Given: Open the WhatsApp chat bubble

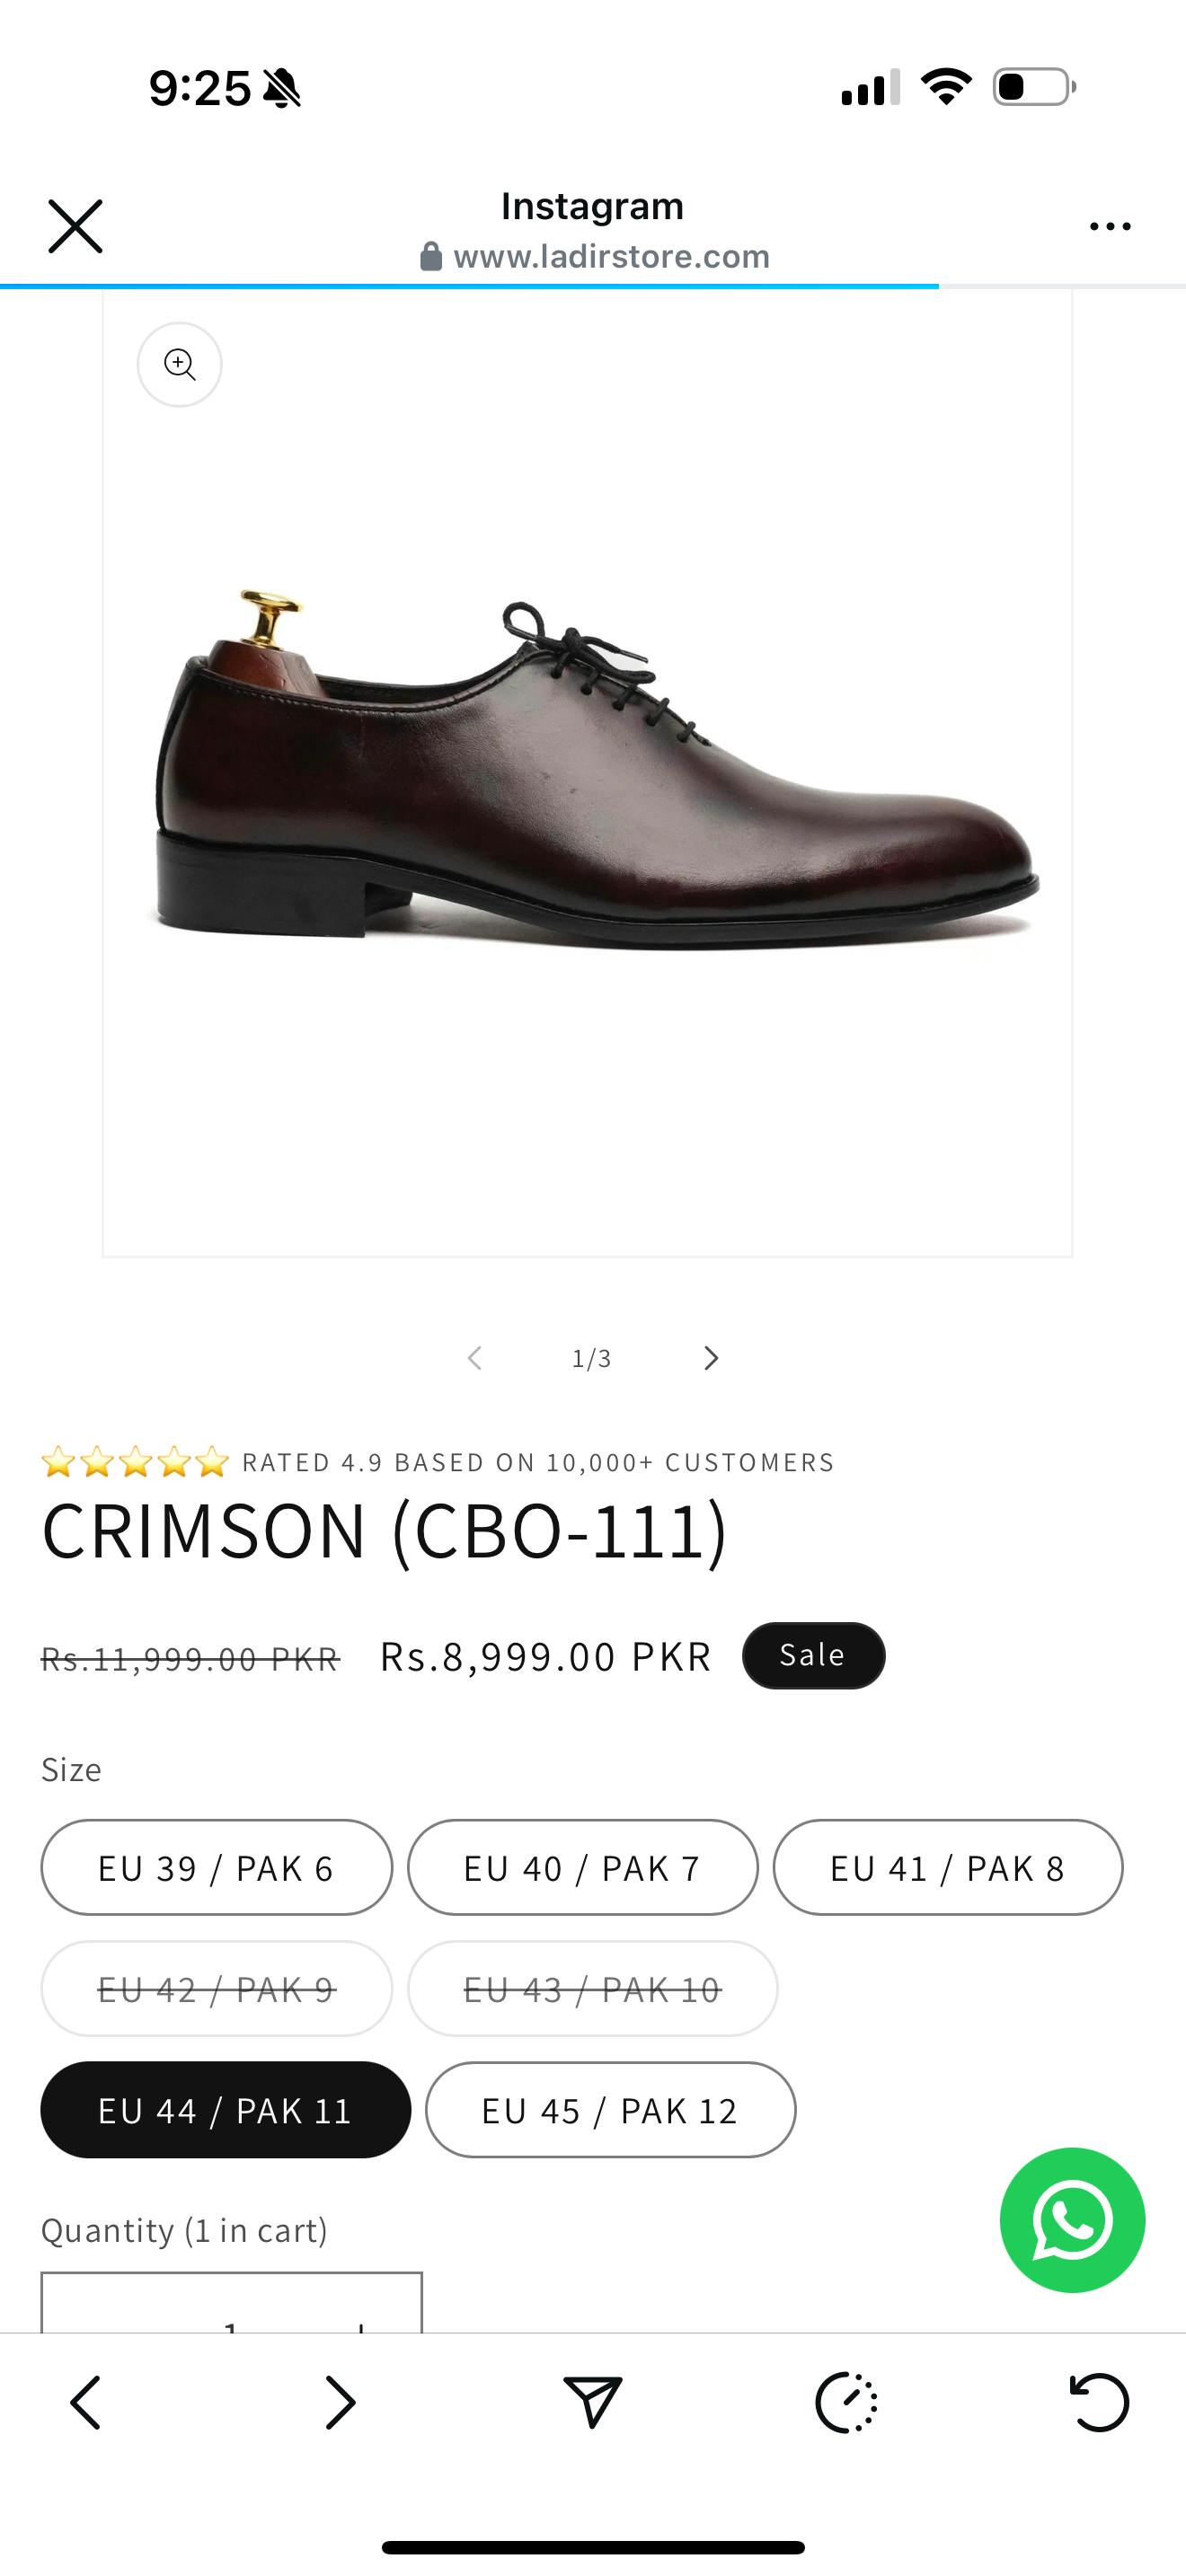Looking at the screenshot, I should [x=1072, y=2220].
